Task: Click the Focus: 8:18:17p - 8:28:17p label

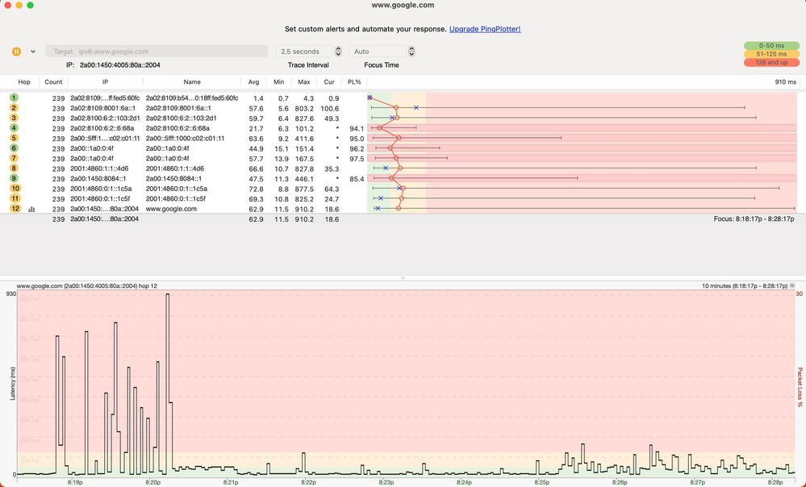Action: point(754,219)
